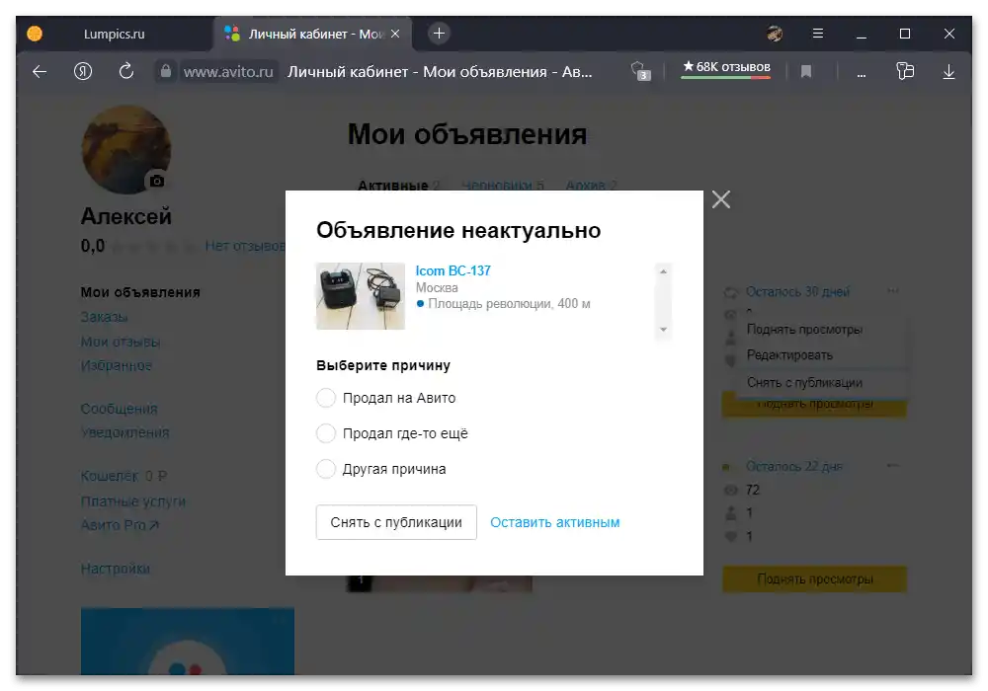Open the three-dots address bar menu
Viewport: 988px width, 691px height.
click(x=862, y=74)
